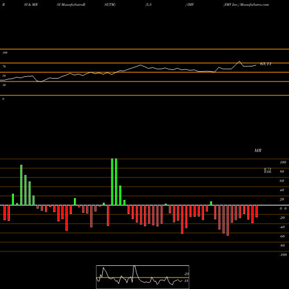Select the RSI axis label 100
Viewport: 289px width, 289px height.
pyautogui.click(x=5, y=53)
